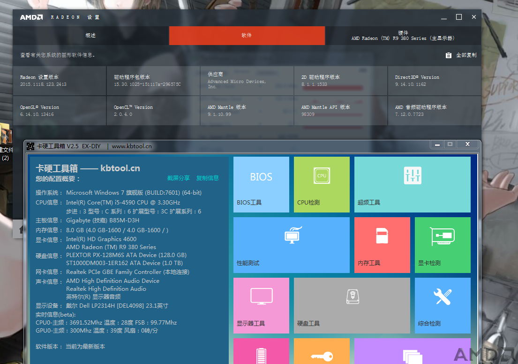Image resolution: width=518 pixels, height=364 pixels.
Task: Click the Windows 7 旗舰版 OS line
Action: (134, 192)
